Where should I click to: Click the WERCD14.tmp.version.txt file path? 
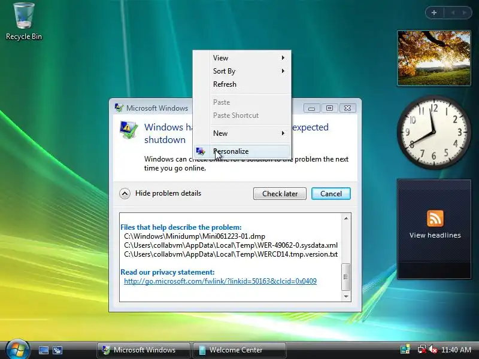click(231, 254)
